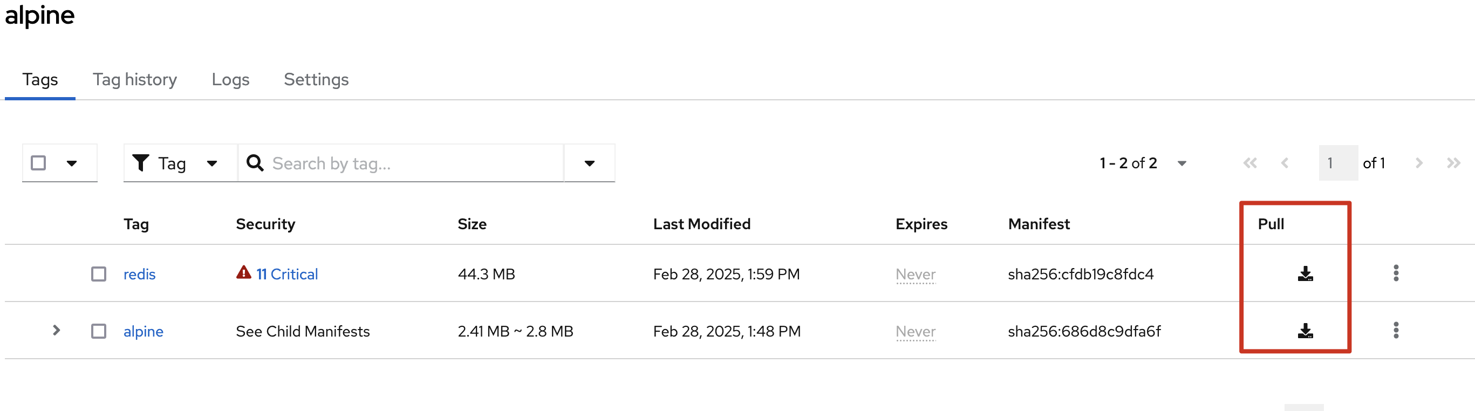Open kebab menu for redis tag row
Screen dimensions: 1475x411
click(1395, 273)
